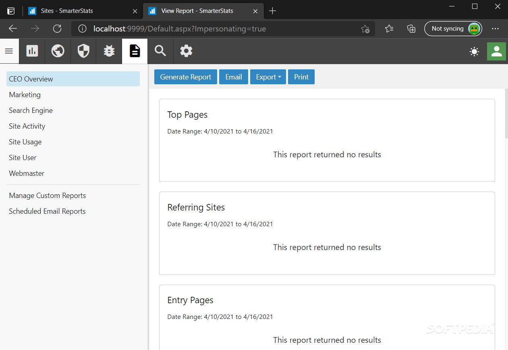Add this page to favorites star
This screenshot has height=350, width=508.
[x=365, y=29]
